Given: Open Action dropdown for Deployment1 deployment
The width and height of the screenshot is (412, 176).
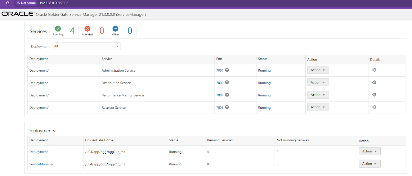Looking at the screenshot, I should pos(370,151).
